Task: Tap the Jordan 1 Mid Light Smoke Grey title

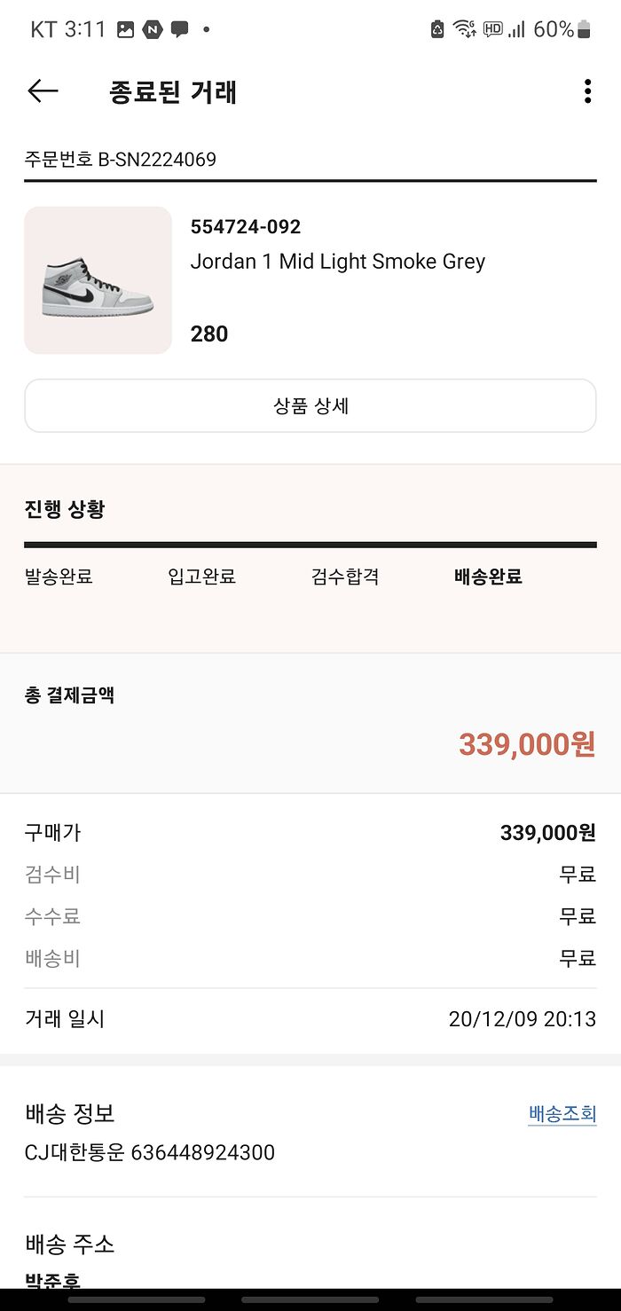Action: [x=337, y=262]
